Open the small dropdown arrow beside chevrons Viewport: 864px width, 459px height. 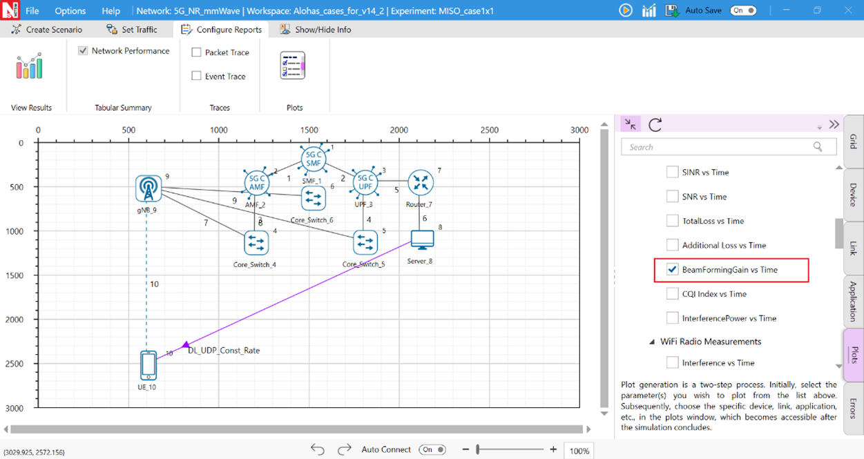(x=820, y=127)
